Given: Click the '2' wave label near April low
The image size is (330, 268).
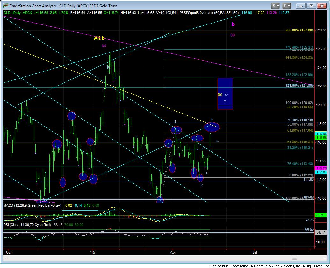Looking at the screenshot, I should 202,185.
